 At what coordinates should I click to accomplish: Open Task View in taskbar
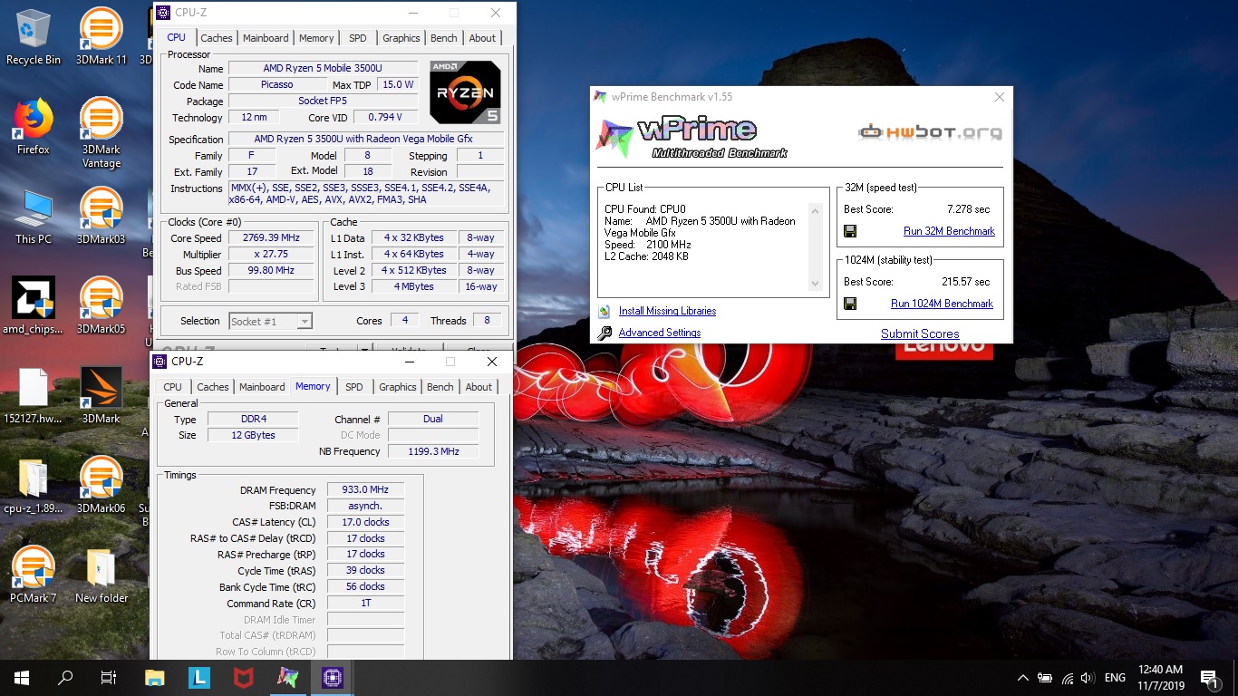109,678
